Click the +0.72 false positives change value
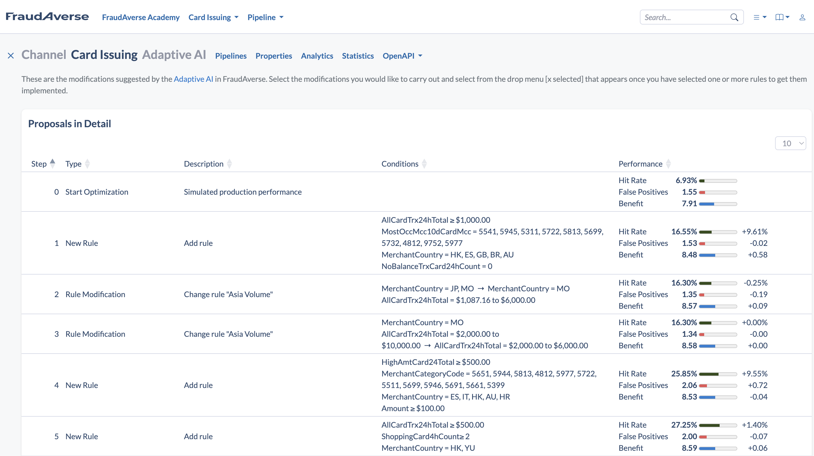 coord(757,385)
